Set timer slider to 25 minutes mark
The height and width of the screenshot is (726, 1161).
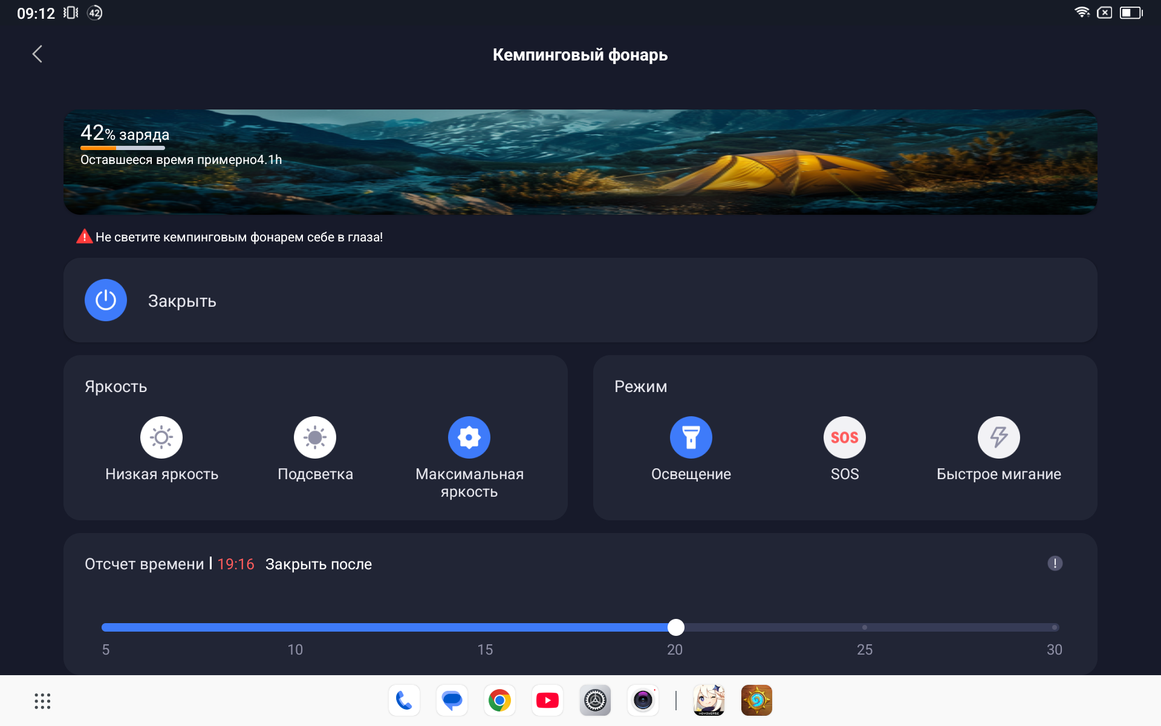(865, 627)
